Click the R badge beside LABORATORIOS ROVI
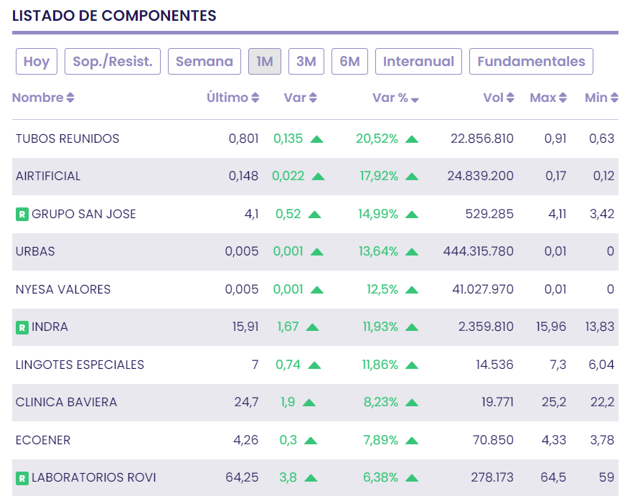The image size is (635, 496). (x=22, y=478)
